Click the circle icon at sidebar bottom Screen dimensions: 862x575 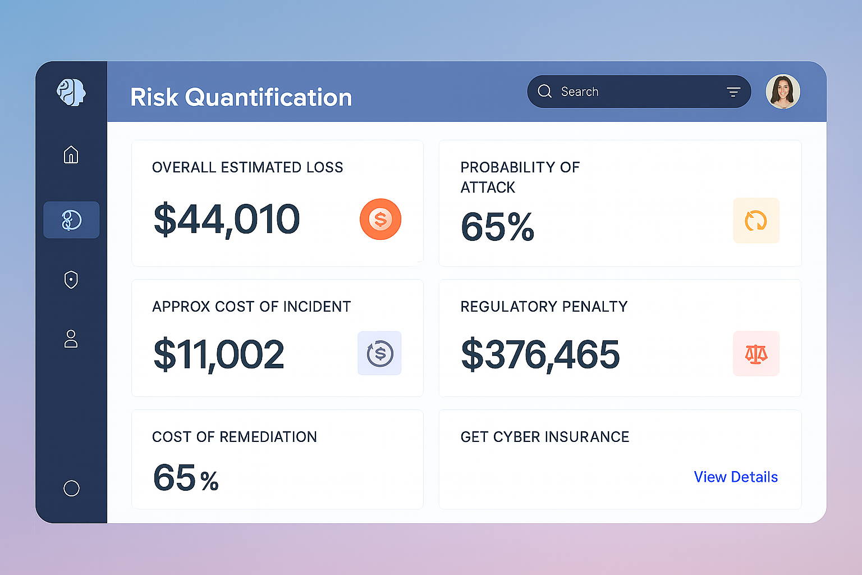(x=71, y=489)
